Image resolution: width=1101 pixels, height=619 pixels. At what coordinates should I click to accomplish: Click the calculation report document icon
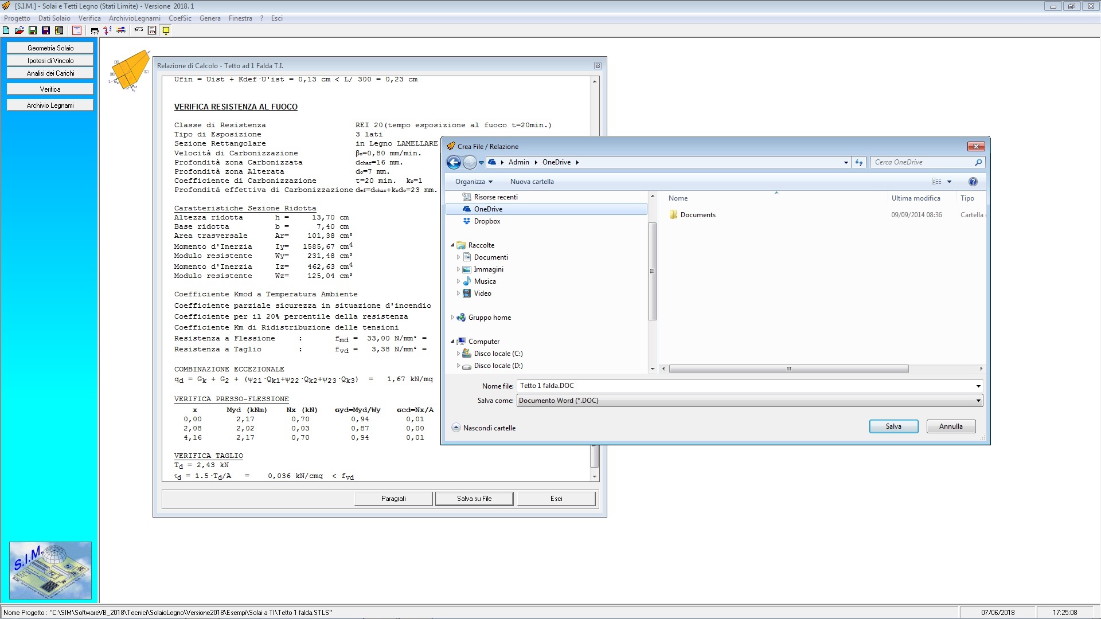[x=152, y=30]
